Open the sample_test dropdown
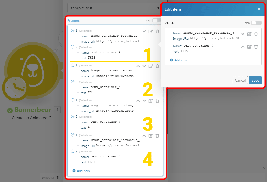The height and width of the screenshot is (182, 267). click(x=114, y=8)
